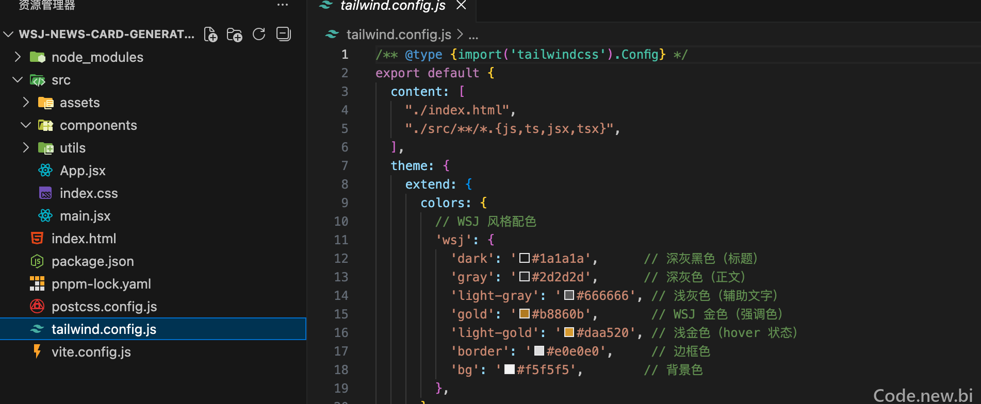
Task: Click the CSS icon beside index.css
Action: pyautogui.click(x=45, y=193)
